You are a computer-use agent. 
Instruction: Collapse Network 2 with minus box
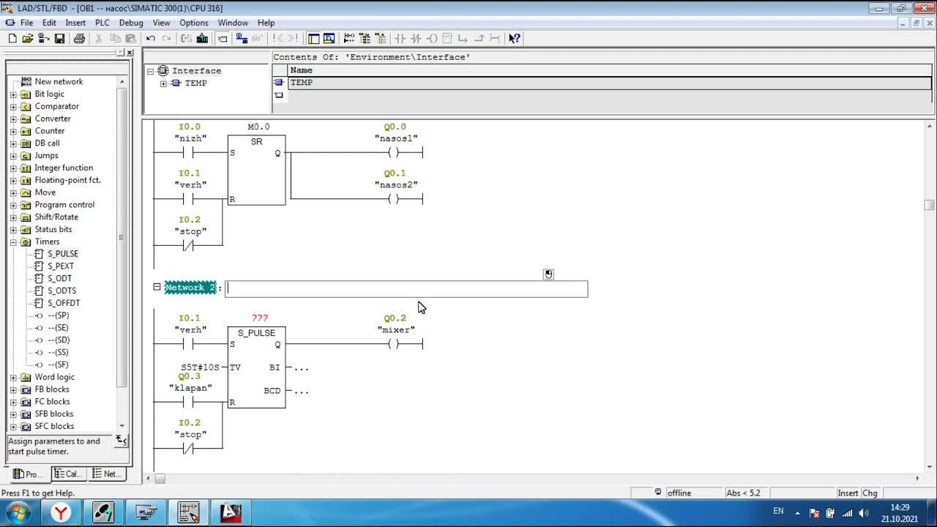[157, 287]
